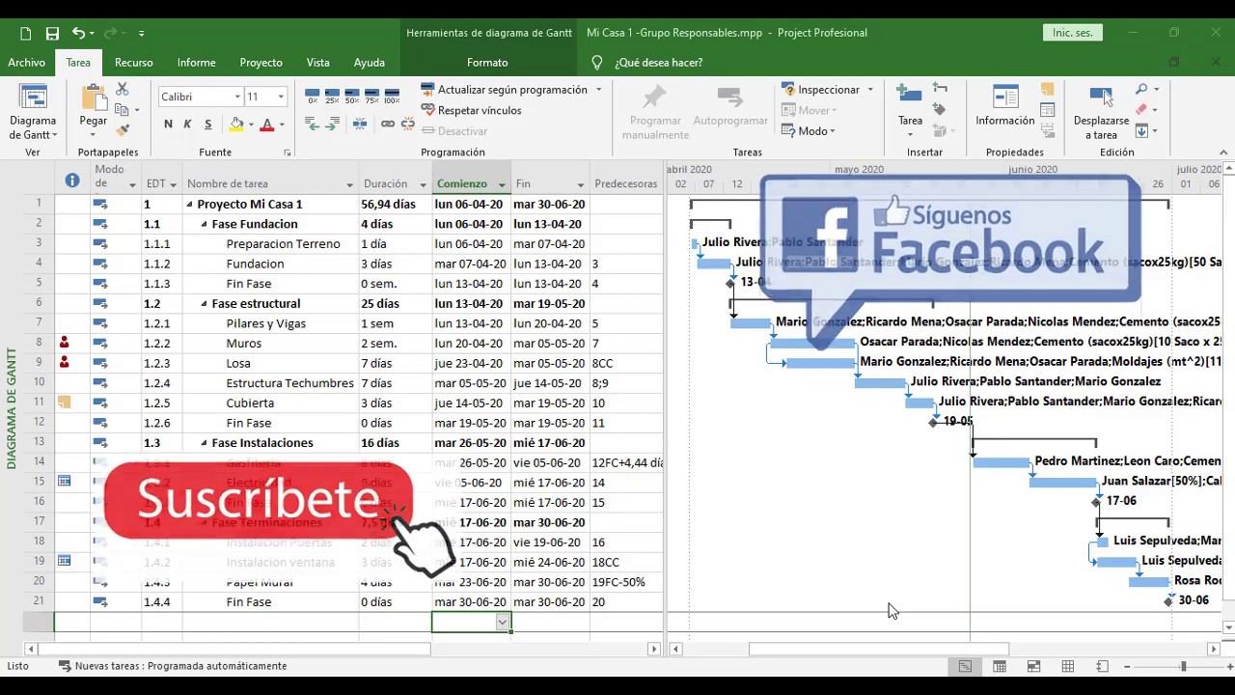Switch to Task Usage view in status bar
This screenshot has height=695, width=1235.
point(1000,666)
